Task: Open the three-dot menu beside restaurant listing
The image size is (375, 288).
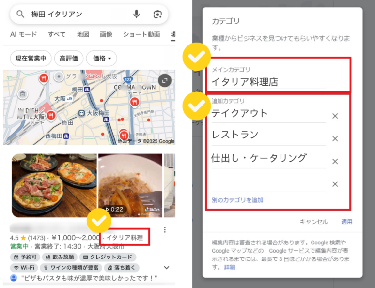Action: click(x=165, y=230)
